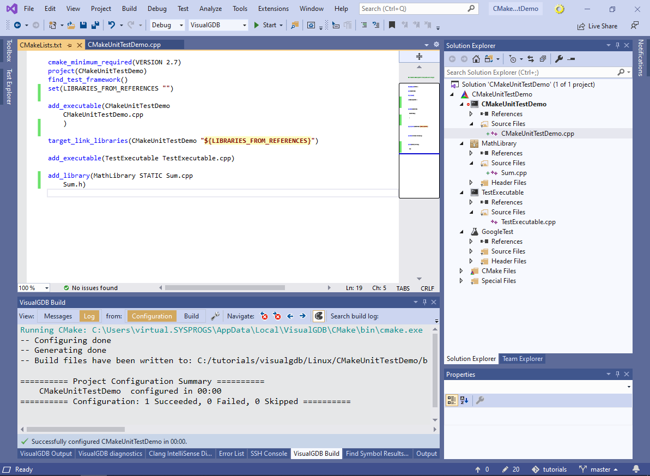The width and height of the screenshot is (650, 476).
Task: Expand the CMake Files tree node
Action: click(x=461, y=271)
